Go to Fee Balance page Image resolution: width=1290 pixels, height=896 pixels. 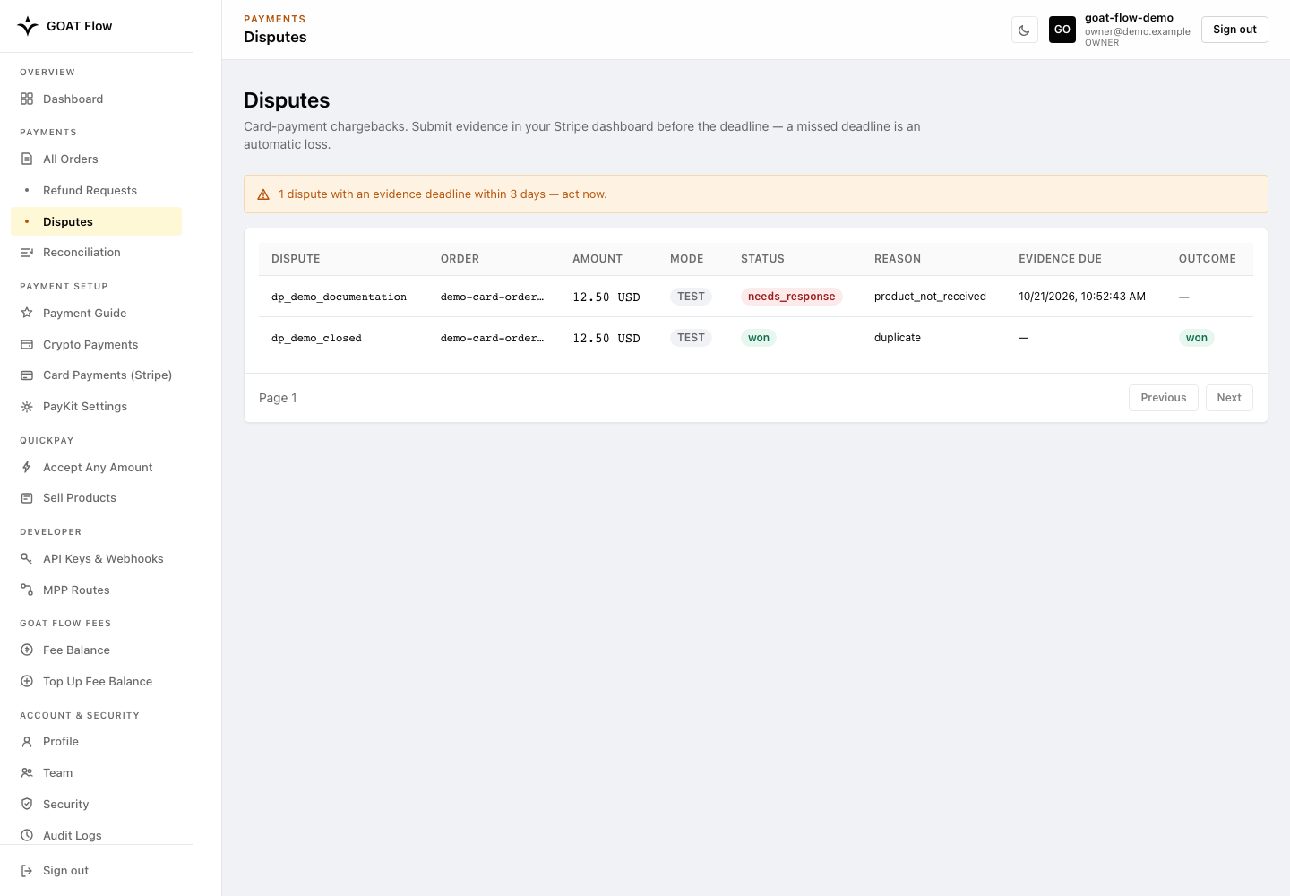pos(96,650)
